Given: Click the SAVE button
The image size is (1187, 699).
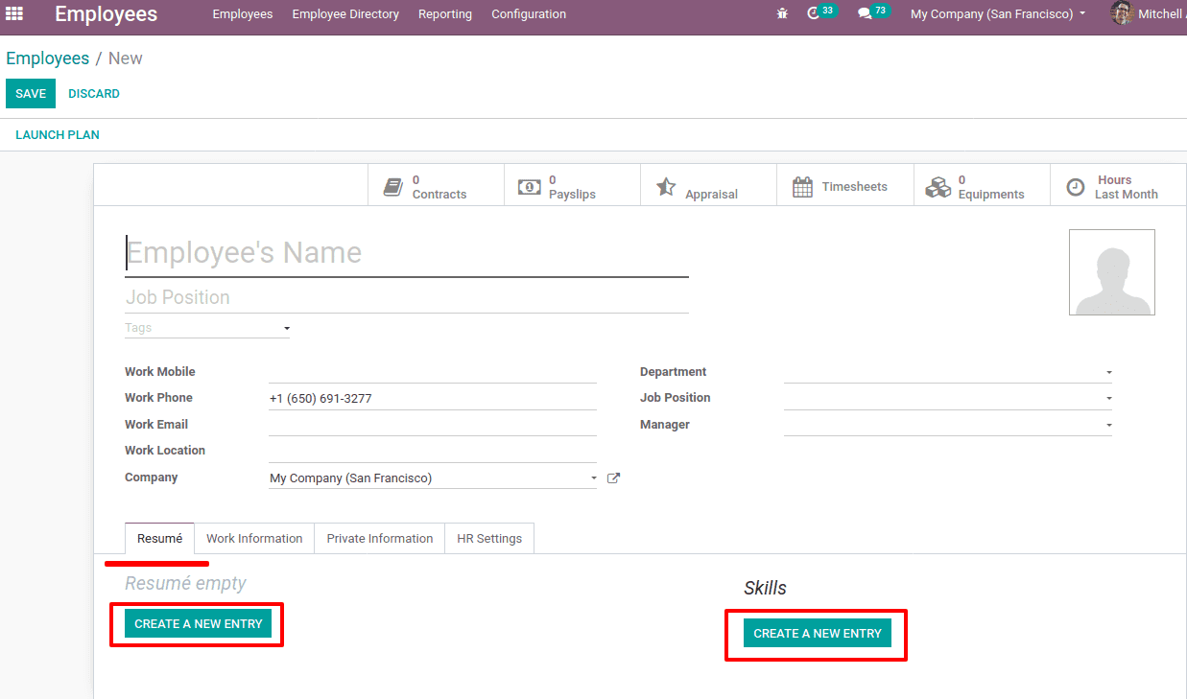Looking at the screenshot, I should tap(31, 93).
